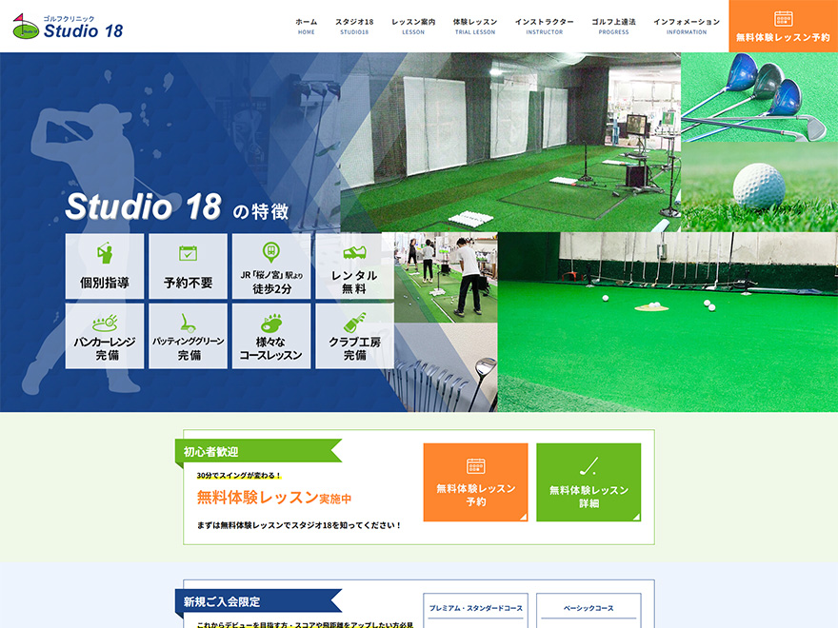
Task: Click the orange 無料体験レッスン予約 card button
Action: coord(475,482)
